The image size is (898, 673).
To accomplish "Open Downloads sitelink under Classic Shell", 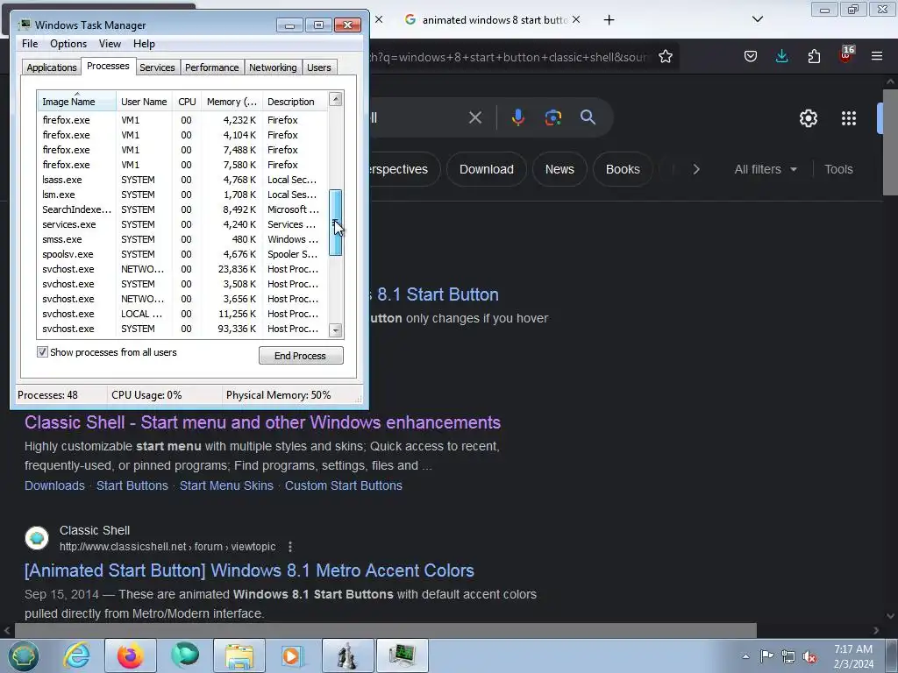I will [x=54, y=485].
